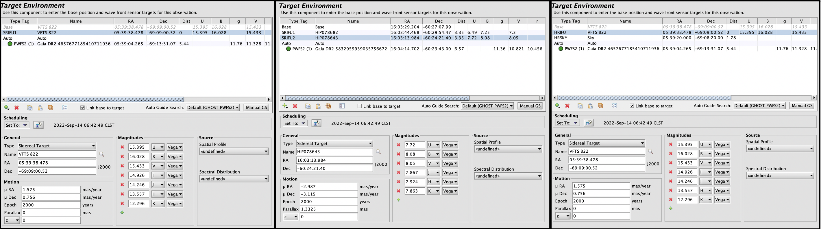The image size is (821, 229).
Task: Click the Epoch field in right panel Motion
Action: [x=601, y=201]
